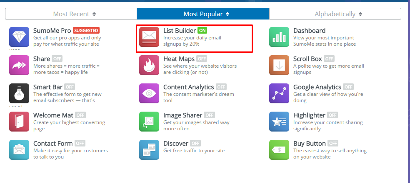Toggle the Discover OFF badge

195,143
